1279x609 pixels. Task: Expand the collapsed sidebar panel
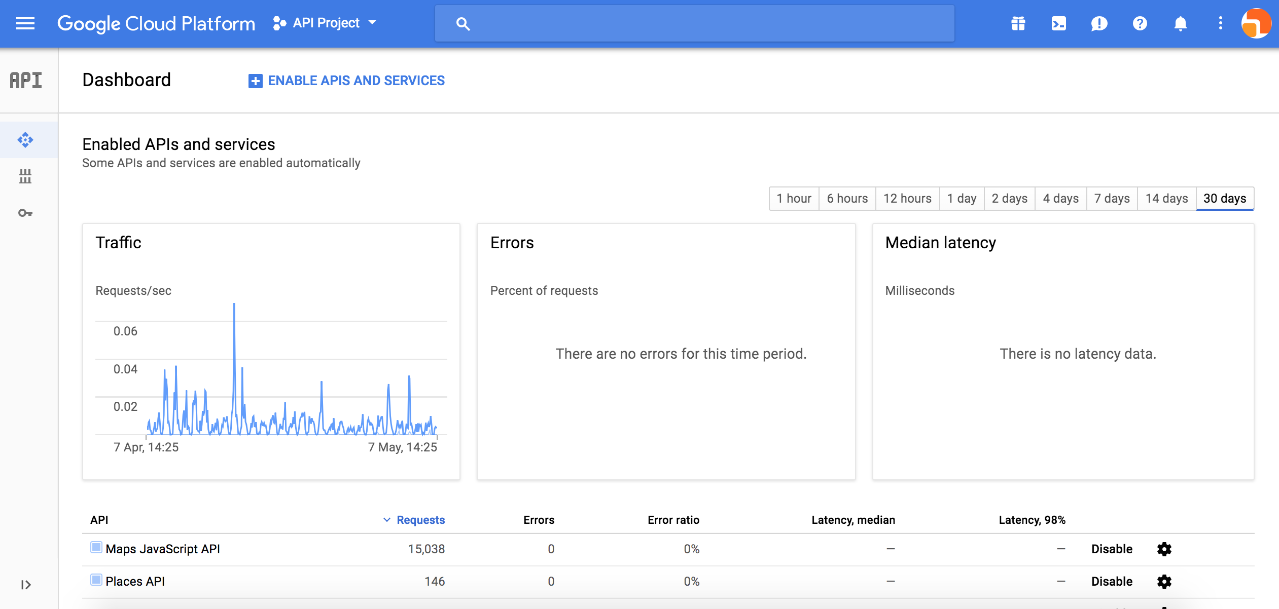click(26, 585)
